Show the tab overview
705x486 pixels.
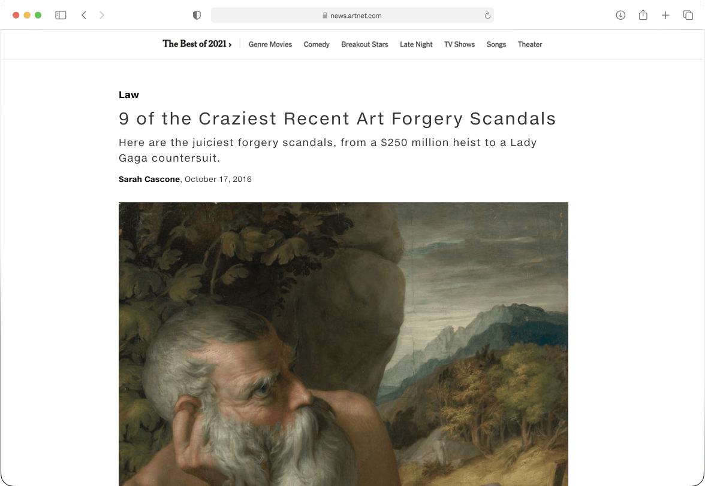[x=688, y=15]
